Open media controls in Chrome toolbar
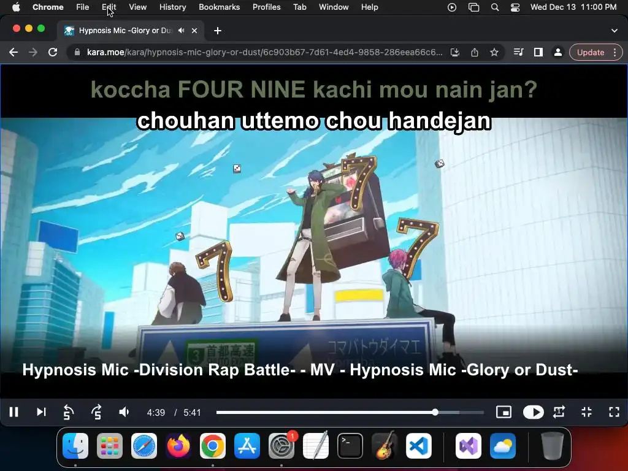Viewport: 628px width, 471px height. (x=519, y=53)
